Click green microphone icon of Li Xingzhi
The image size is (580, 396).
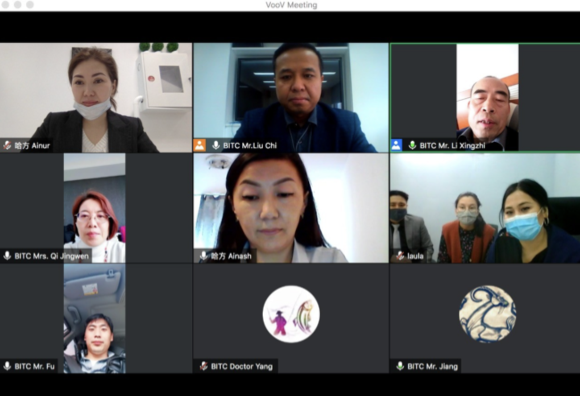(412, 145)
